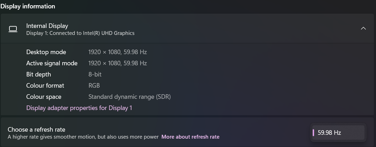Select the 59.98 Hz refresh rate option
The image size is (376, 147).
click(338, 133)
